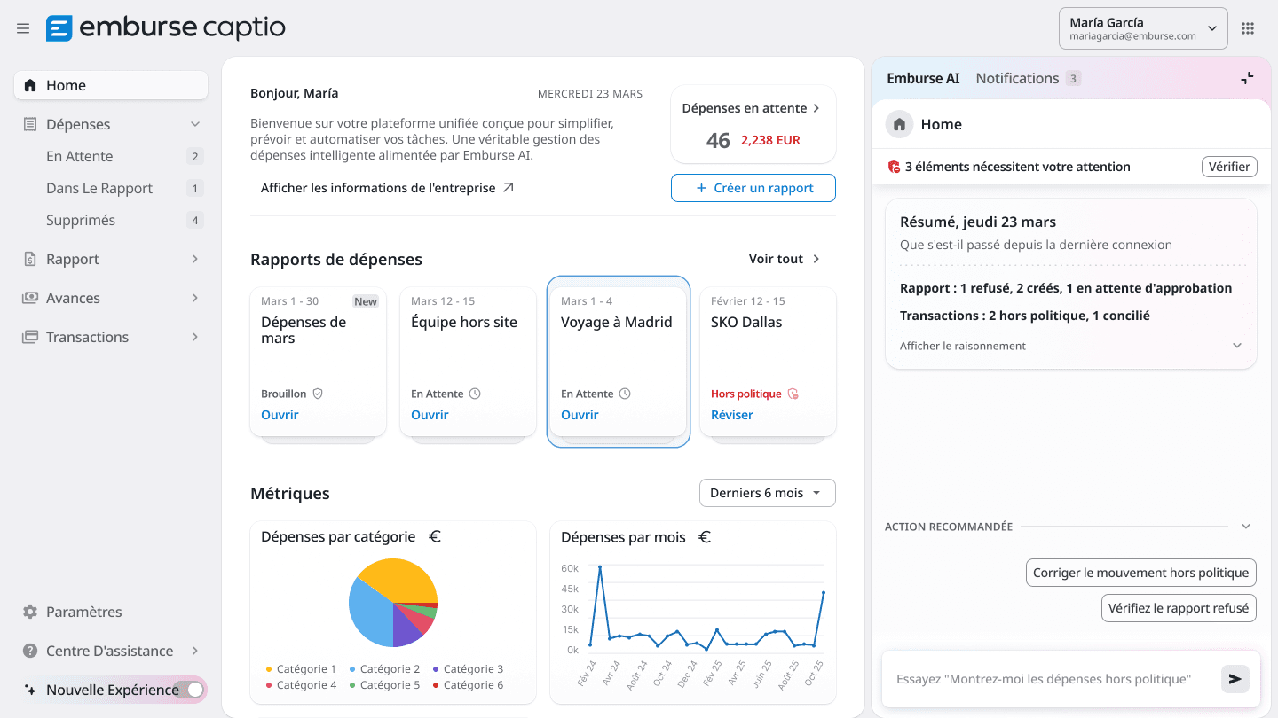Image resolution: width=1278 pixels, height=718 pixels.
Task: Click the external link arrow icon
Action: point(509,188)
